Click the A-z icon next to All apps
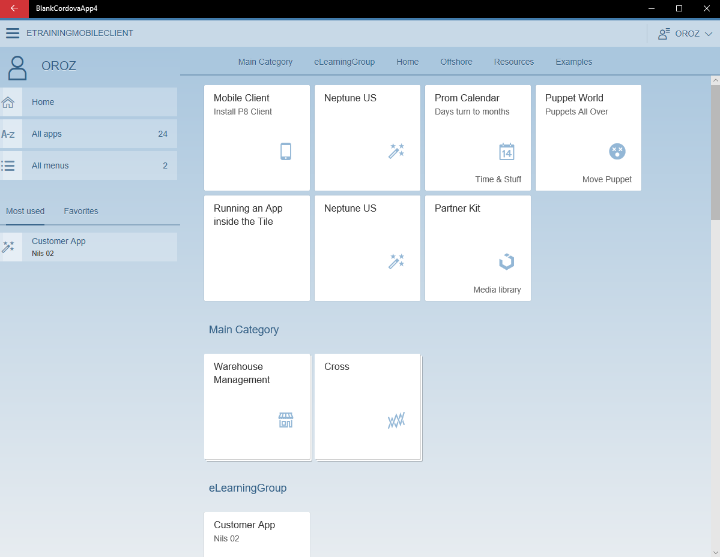Viewport: 720px width, 557px height. 10,134
